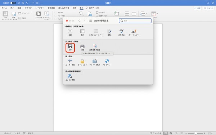Screen dimensions: 216x135
Task: Switch to the 描画 (Draw) tab
Action: pyautogui.click(x=19, y=8)
